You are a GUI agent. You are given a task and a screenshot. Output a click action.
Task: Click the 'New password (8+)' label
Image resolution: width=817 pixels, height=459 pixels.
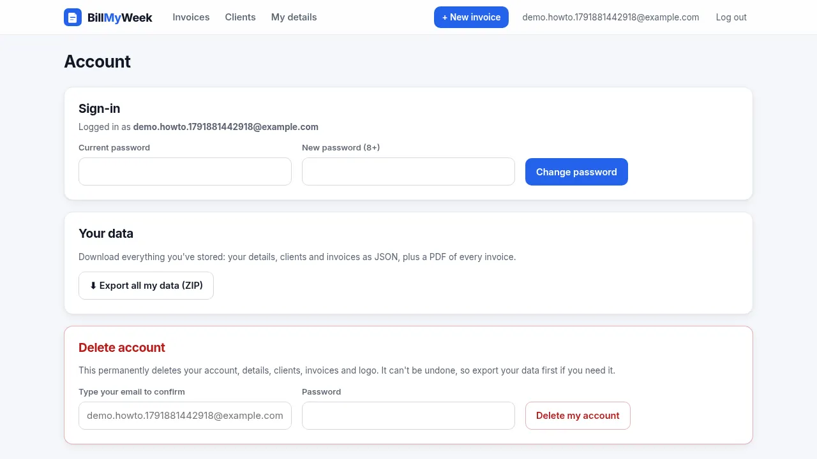[341, 148]
